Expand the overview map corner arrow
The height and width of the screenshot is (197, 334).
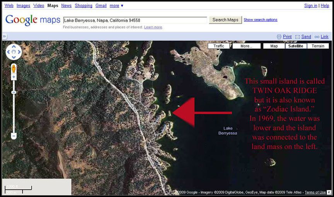pos(330,192)
